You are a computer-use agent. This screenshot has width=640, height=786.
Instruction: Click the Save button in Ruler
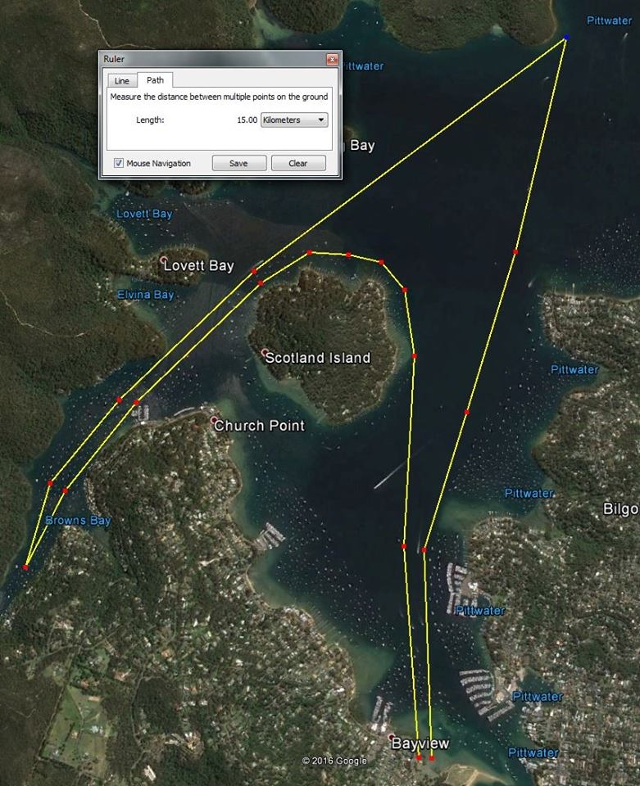pos(238,163)
